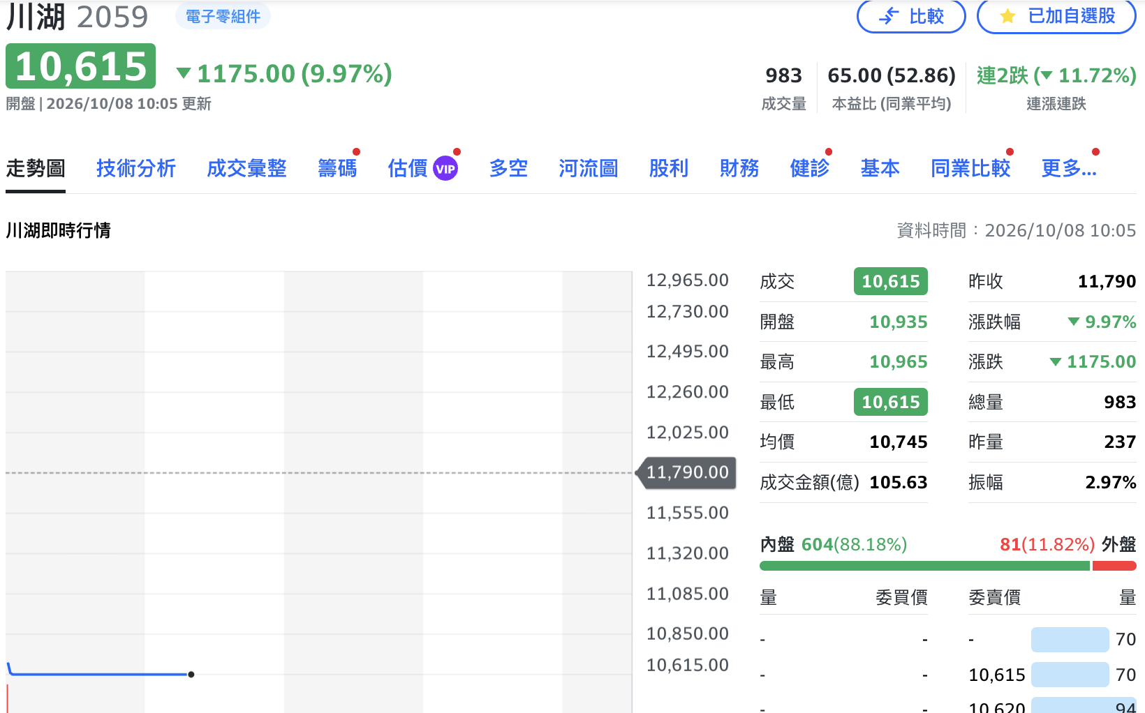
Task: Click the 比較 compare button
Action: point(911,15)
